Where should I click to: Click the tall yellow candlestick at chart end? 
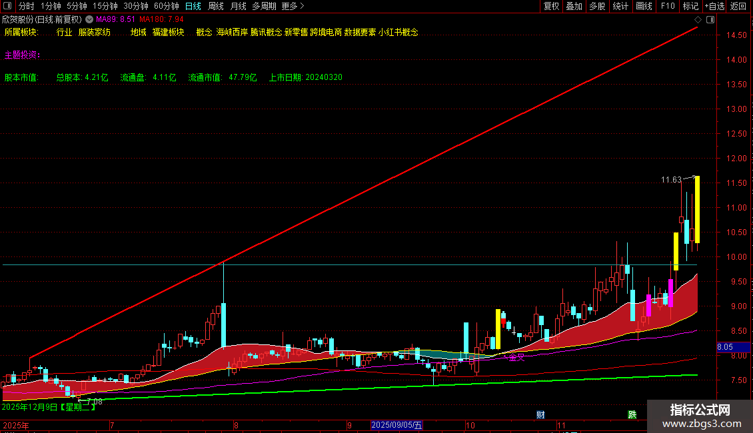[x=697, y=209]
